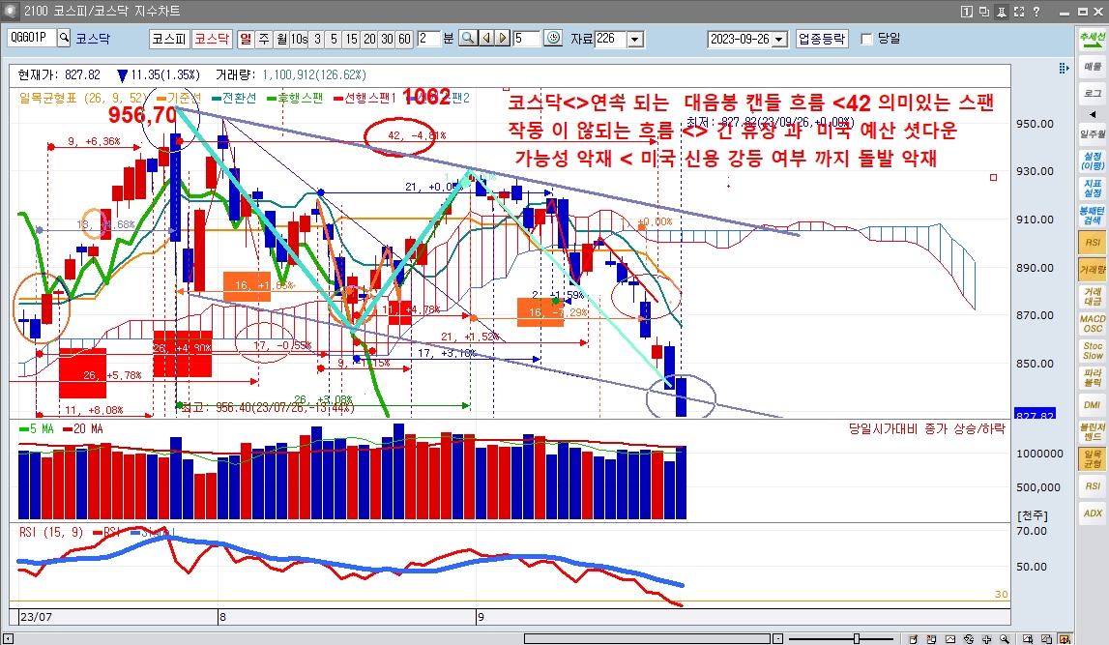Click the 일주월 sidebar button
The image size is (1109, 645).
[x=1092, y=133]
